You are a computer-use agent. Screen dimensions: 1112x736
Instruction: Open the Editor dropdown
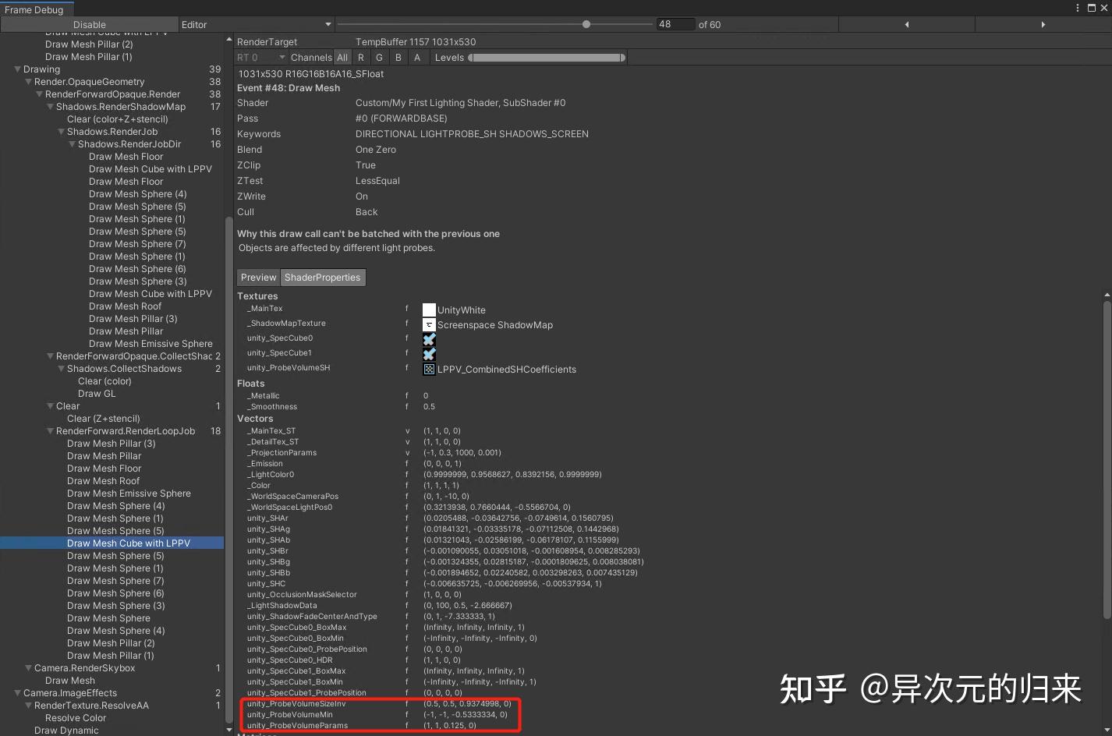(256, 24)
